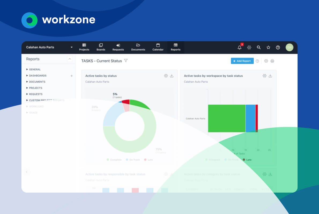
Task: Open the help question-mark icon
Action: click(278, 47)
